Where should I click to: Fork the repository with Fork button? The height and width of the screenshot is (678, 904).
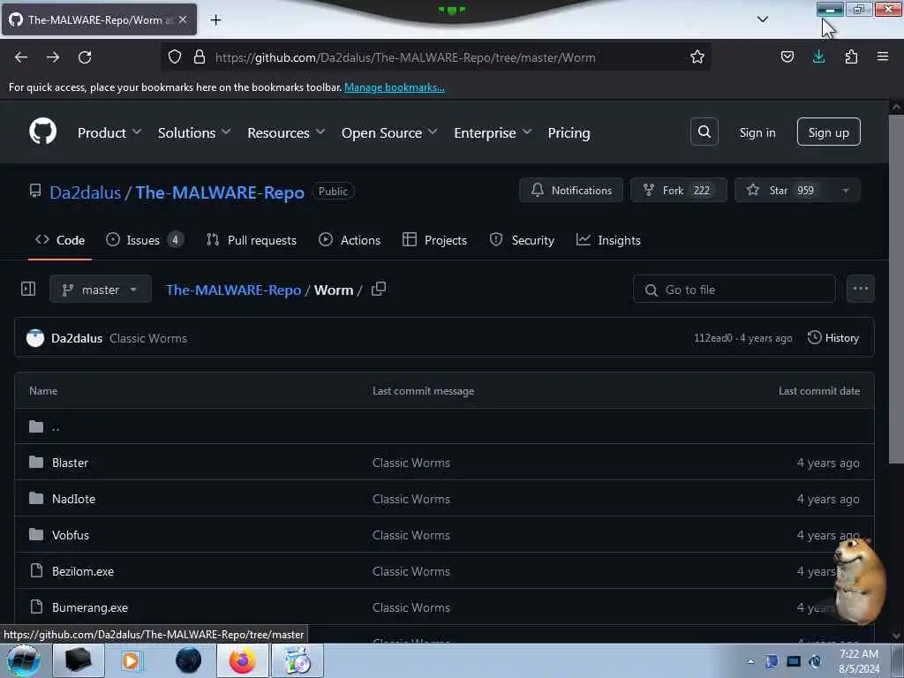tap(679, 191)
